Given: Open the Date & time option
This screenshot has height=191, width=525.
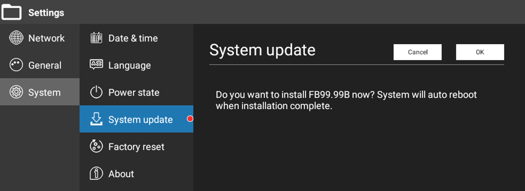Looking at the screenshot, I should [137, 38].
